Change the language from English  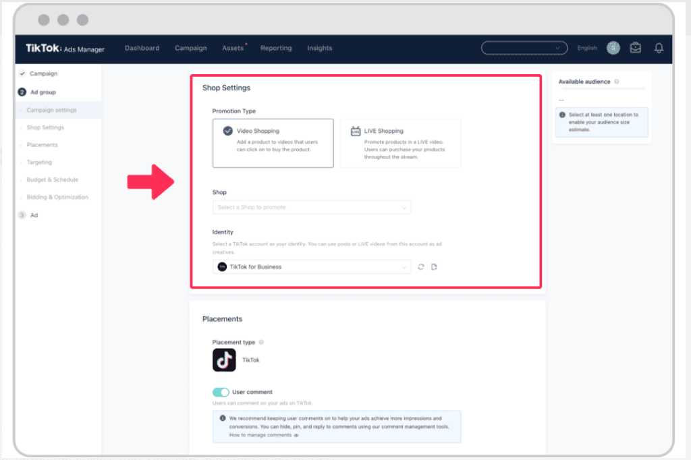pyautogui.click(x=587, y=48)
